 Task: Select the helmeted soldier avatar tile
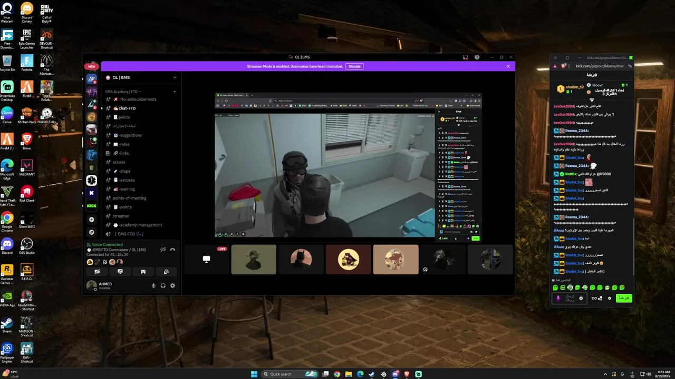click(x=254, y=259)
